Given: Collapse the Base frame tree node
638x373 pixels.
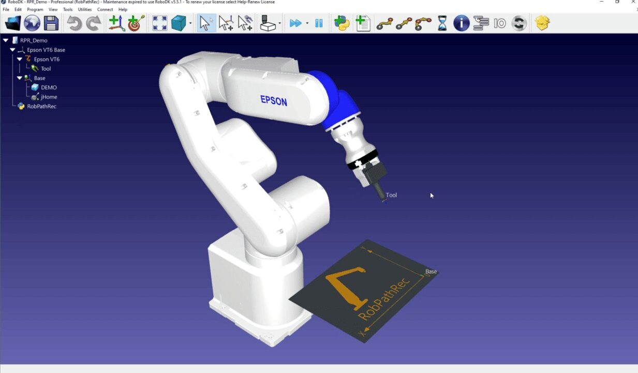Looking at the screenshot, I should tap(19, 78).
